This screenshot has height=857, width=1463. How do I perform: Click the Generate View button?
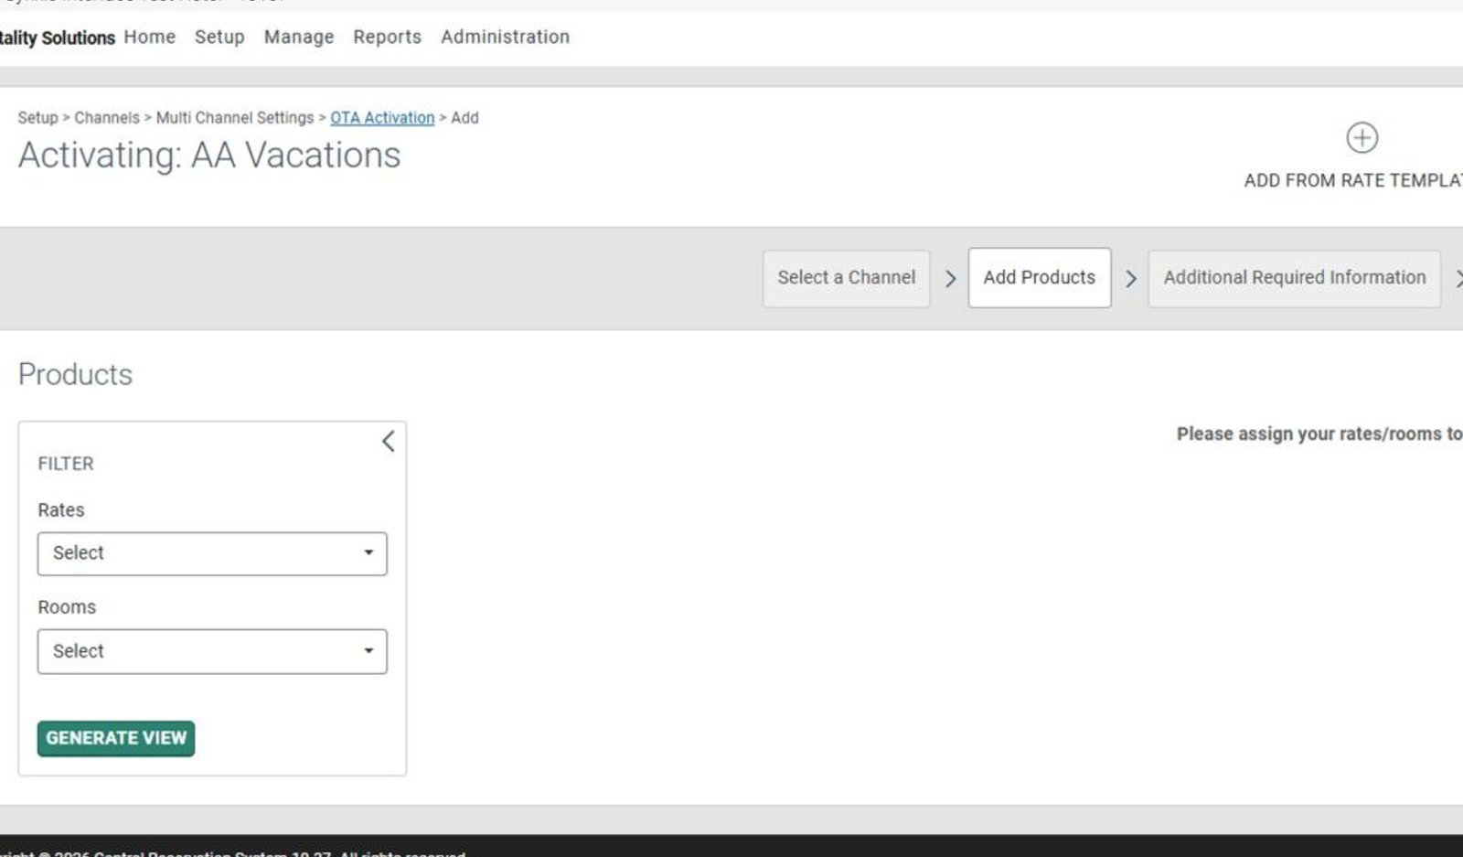[x=116, y=738]
